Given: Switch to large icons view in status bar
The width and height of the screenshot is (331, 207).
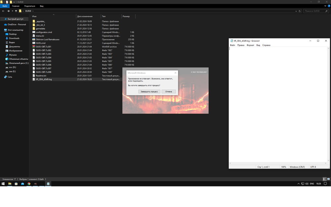Looking at the screenshot, I should point(329,179).
